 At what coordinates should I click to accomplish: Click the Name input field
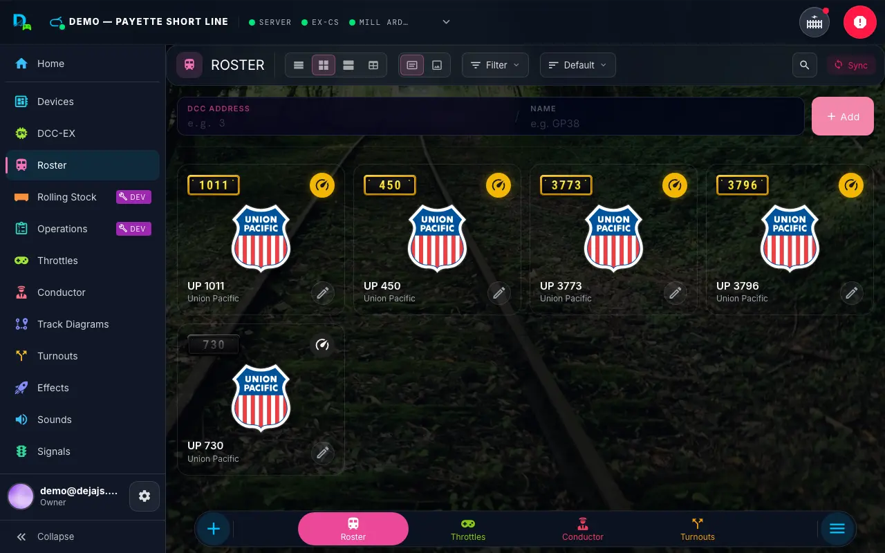tap(662, 116)
